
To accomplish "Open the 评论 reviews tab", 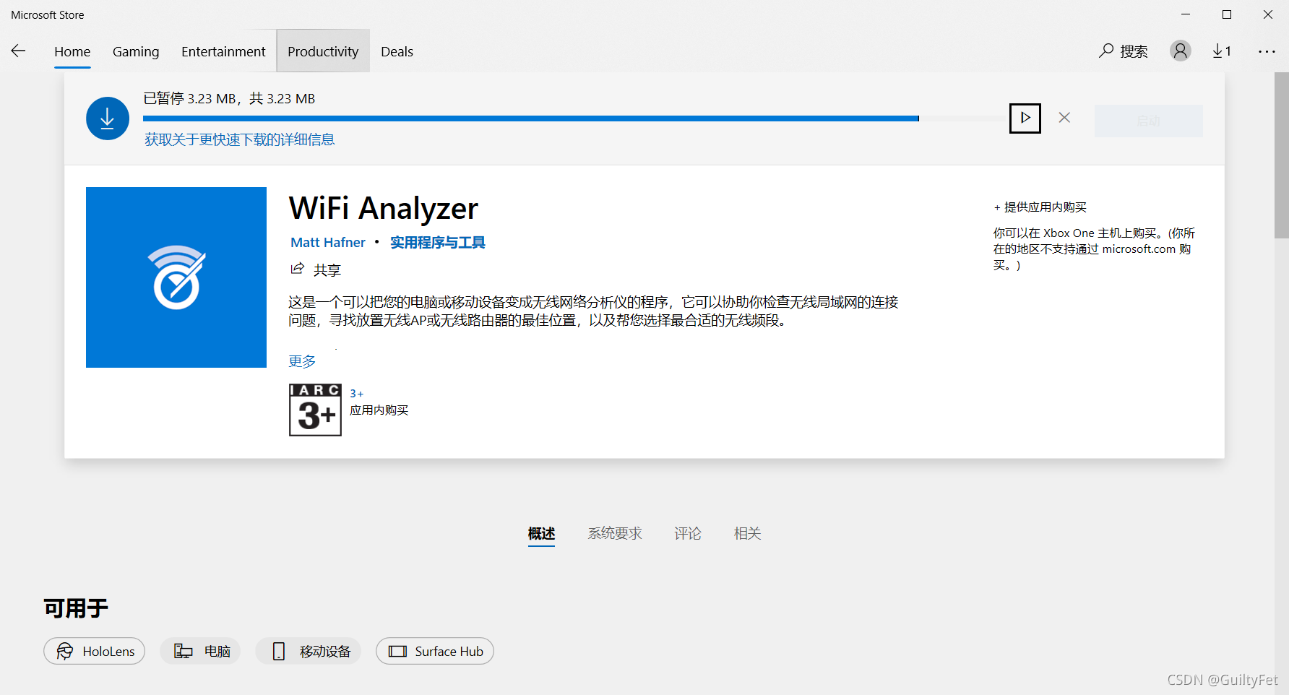I will tap(688, 533).
